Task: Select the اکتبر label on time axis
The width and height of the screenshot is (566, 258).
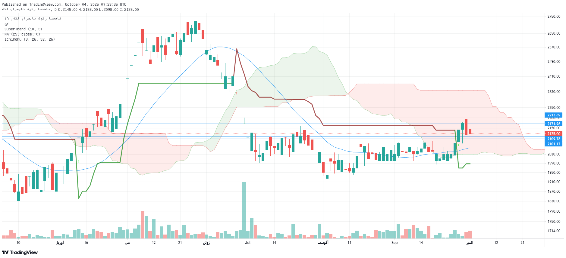Action: click(x=470, y=243)
